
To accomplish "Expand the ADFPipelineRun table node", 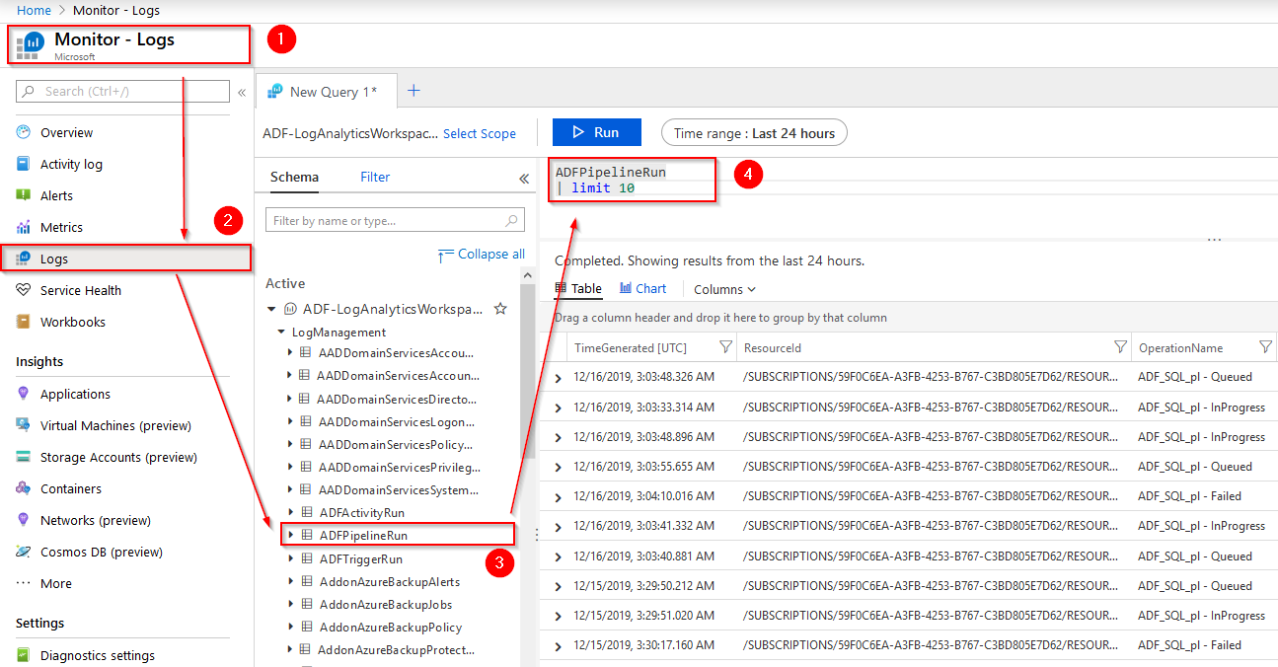I will (x=290, y=535).
